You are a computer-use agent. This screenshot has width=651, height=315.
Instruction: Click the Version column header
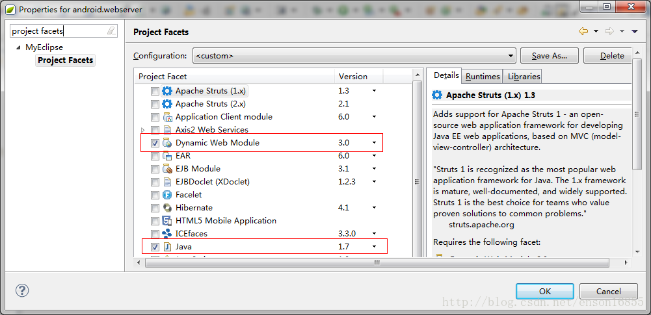(x=359, y=76)
